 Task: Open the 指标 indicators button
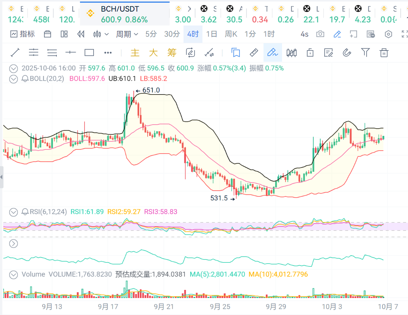pyautogui.click(x=22, y=34)
